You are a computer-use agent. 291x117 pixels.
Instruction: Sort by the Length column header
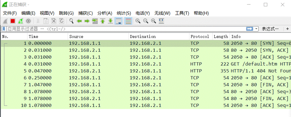(221, 37)
